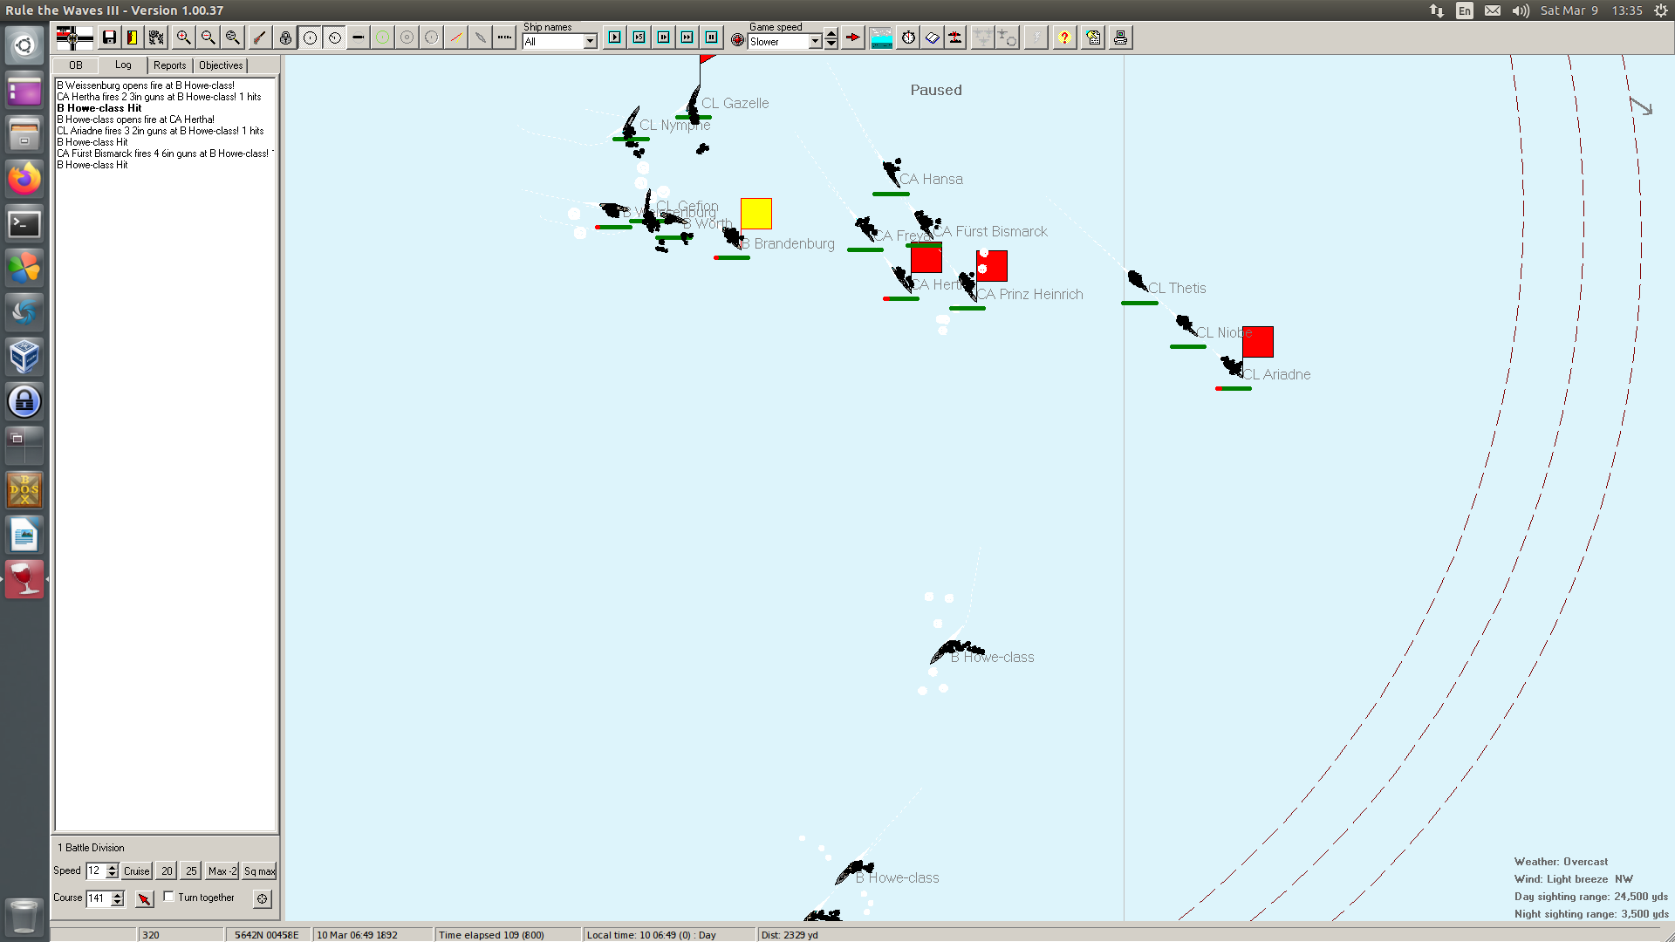This screenshot has width=1675, height=942.
Task: Click the exit door icon
Action: pyautogui.click(x=132, y=38)
